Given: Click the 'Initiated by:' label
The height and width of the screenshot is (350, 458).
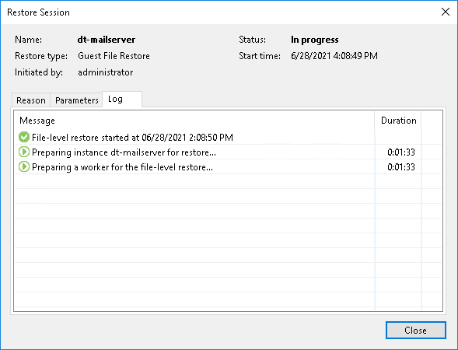Looking at the screenshot, I should (39, 72).
